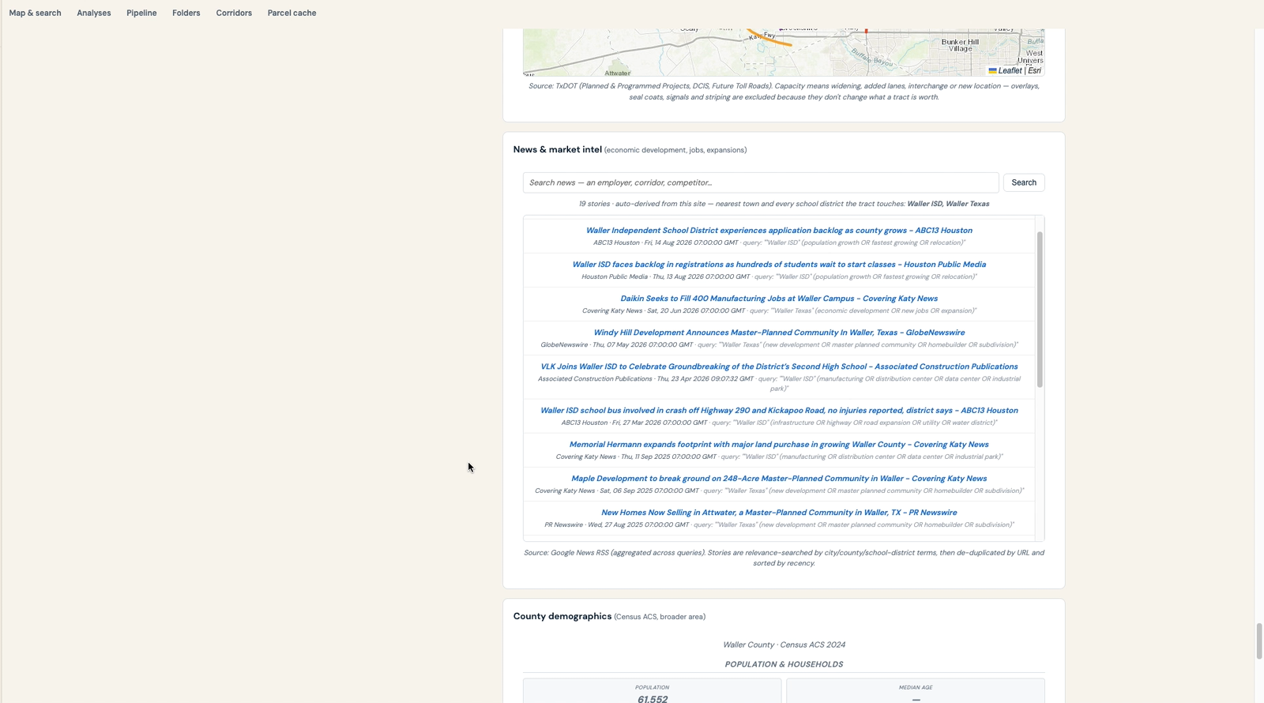This screenshot has width=1264, height=703.
Task: Click the news search input field
Action: [761, 182]
